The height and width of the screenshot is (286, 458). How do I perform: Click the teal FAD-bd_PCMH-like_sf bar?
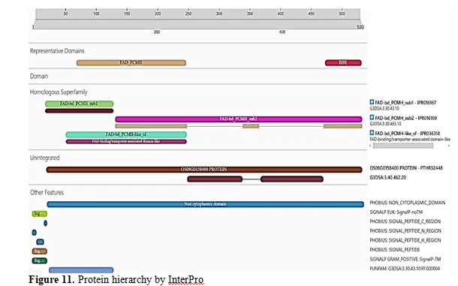[126, 134]
